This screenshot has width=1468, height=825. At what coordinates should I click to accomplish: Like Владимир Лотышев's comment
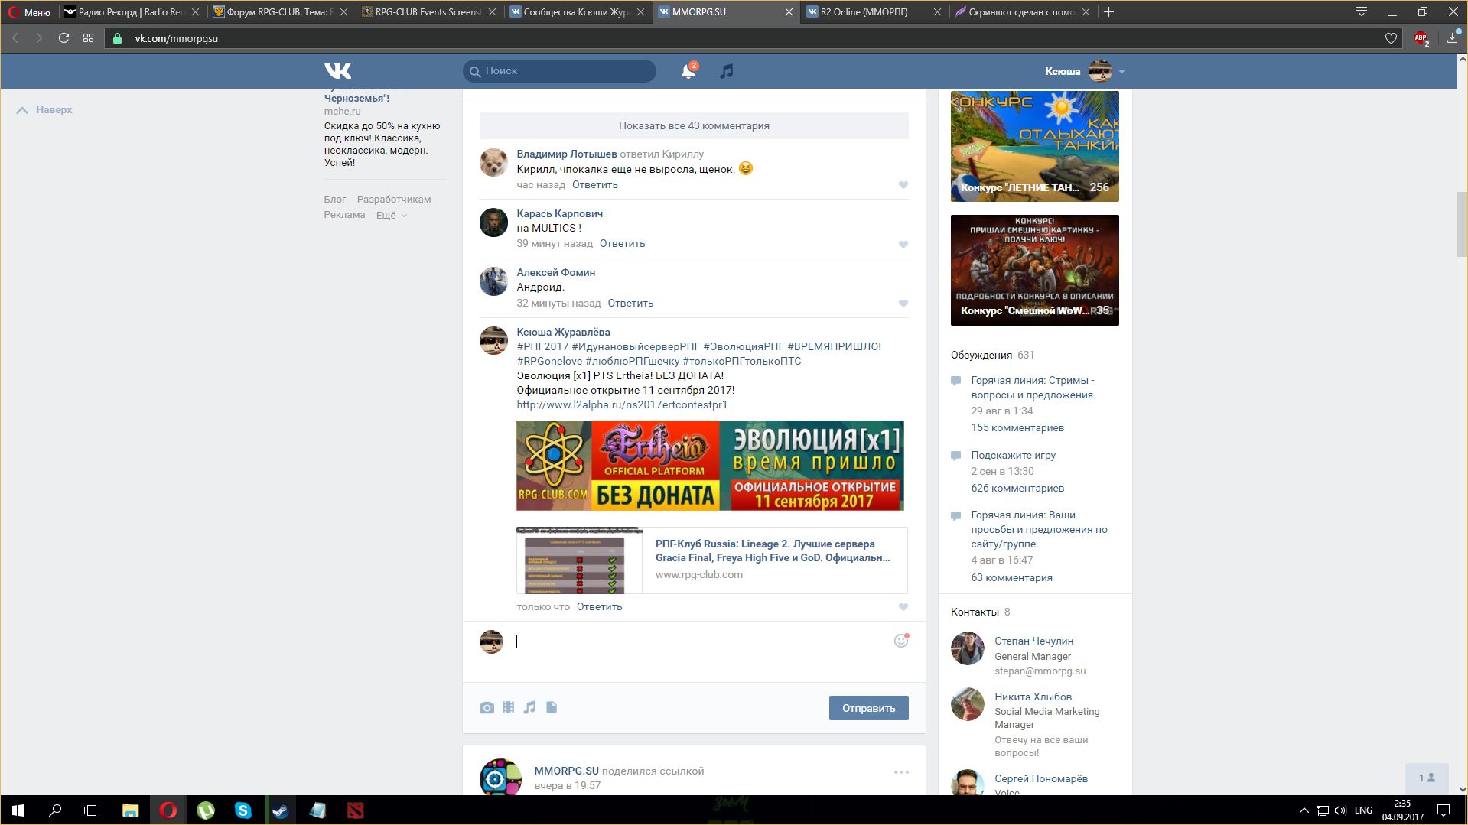[x=903, y=185]
